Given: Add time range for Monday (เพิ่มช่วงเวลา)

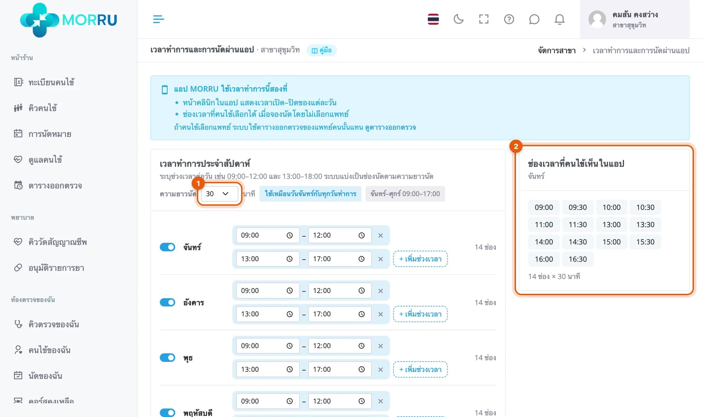Looking at the screenshot, I should click(420, 259).
